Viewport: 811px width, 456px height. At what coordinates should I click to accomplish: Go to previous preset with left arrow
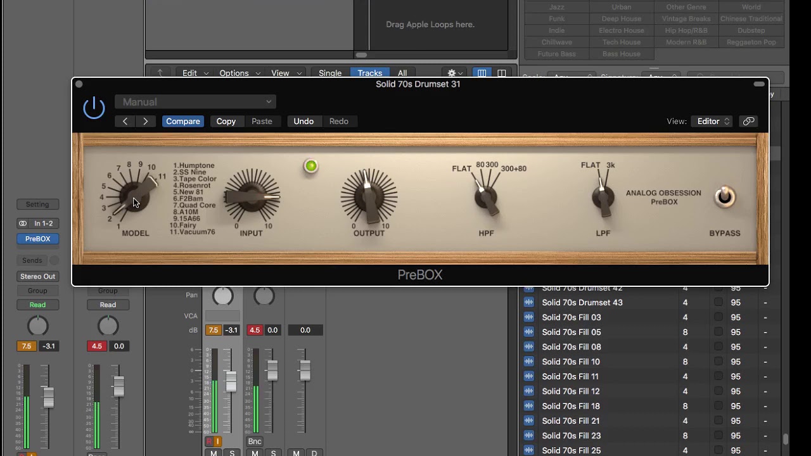click(x=125, y=121)
